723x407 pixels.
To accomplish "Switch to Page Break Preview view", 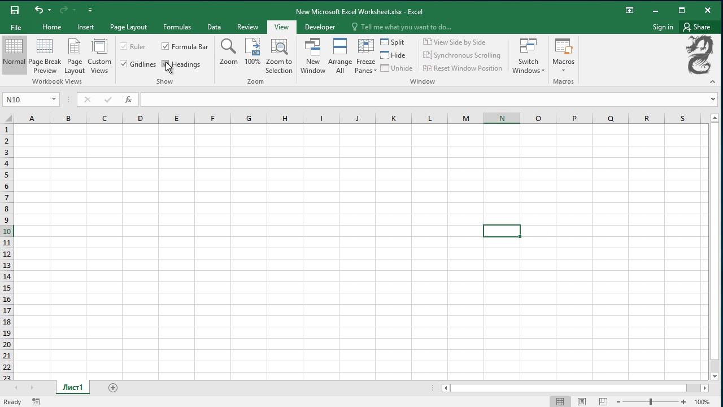I will coord(45,56).
